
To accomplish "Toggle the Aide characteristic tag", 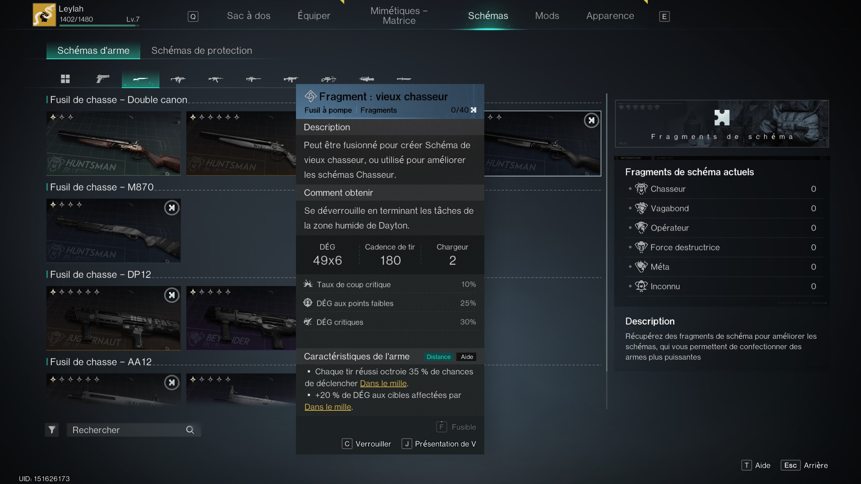I will 467,357.
